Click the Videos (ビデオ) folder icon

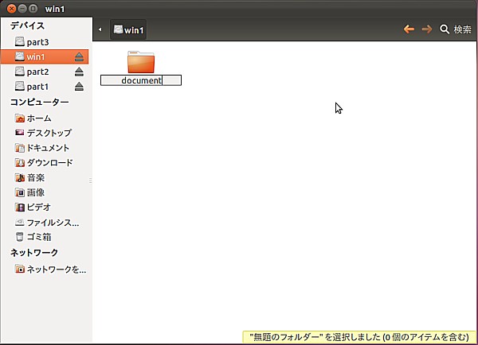19,207
